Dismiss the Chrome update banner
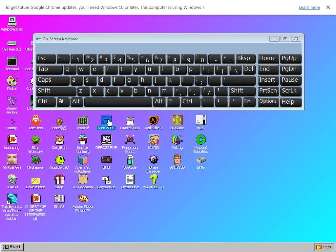The width and height of the screenshot is (336, 252). pyautogui.click(x=328, y=7)
